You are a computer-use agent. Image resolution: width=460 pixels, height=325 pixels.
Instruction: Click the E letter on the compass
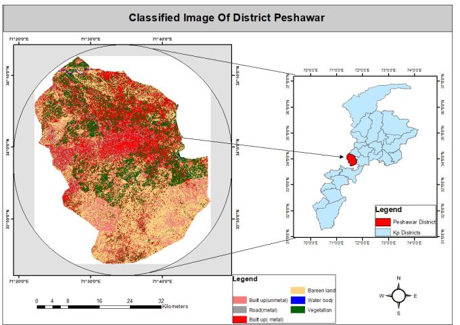[415, 296]
